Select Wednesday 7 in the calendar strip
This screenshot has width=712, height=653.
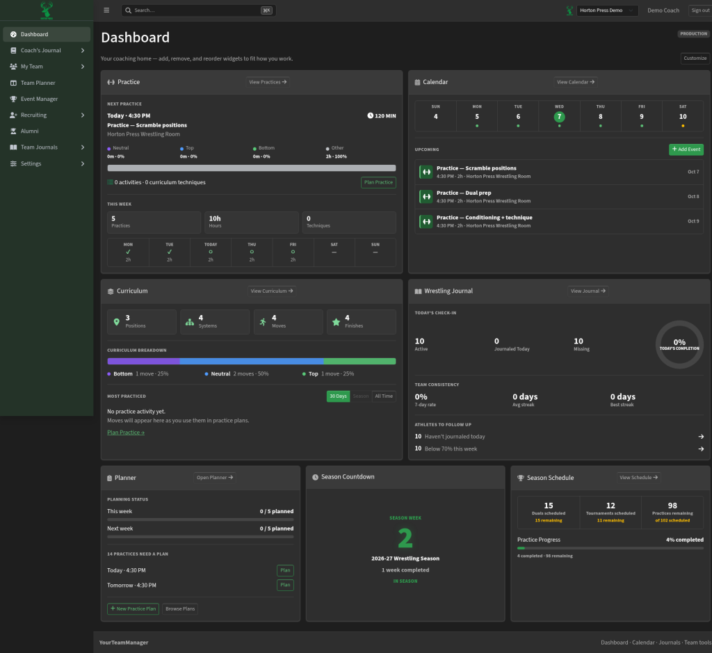559,116
